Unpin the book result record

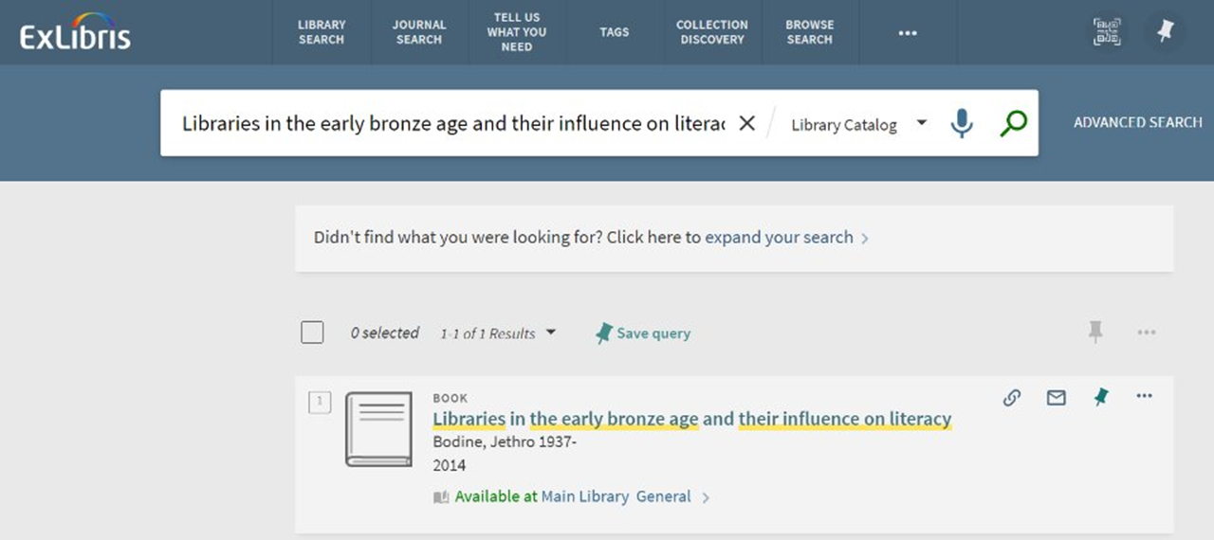pos(1101,398)
